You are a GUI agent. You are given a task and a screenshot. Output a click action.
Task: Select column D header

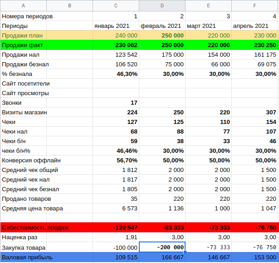click(x=162, y=5)
